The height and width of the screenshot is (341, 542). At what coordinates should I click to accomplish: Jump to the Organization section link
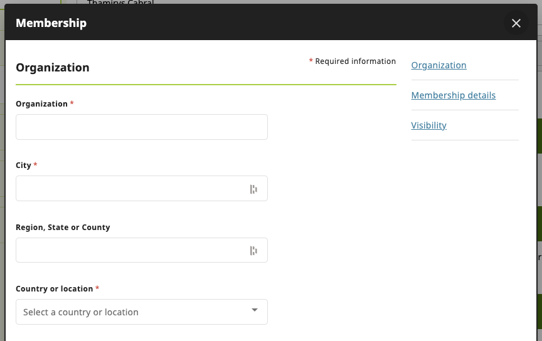tap(438, 65)
